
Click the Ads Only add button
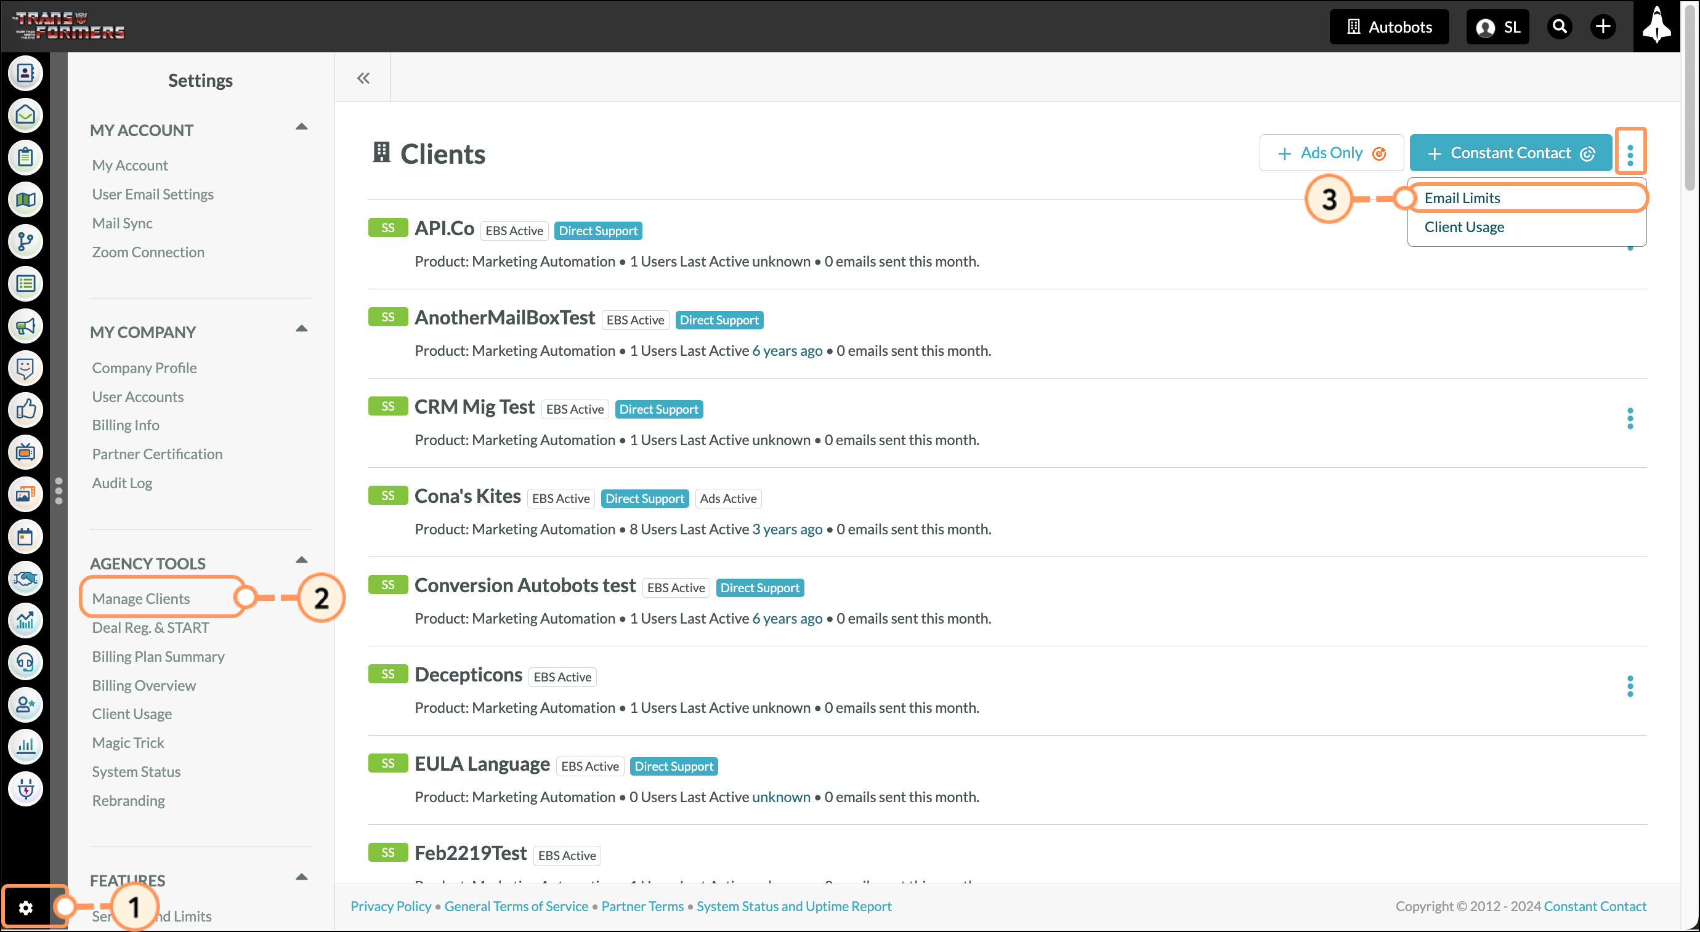tap(1331, 153)
